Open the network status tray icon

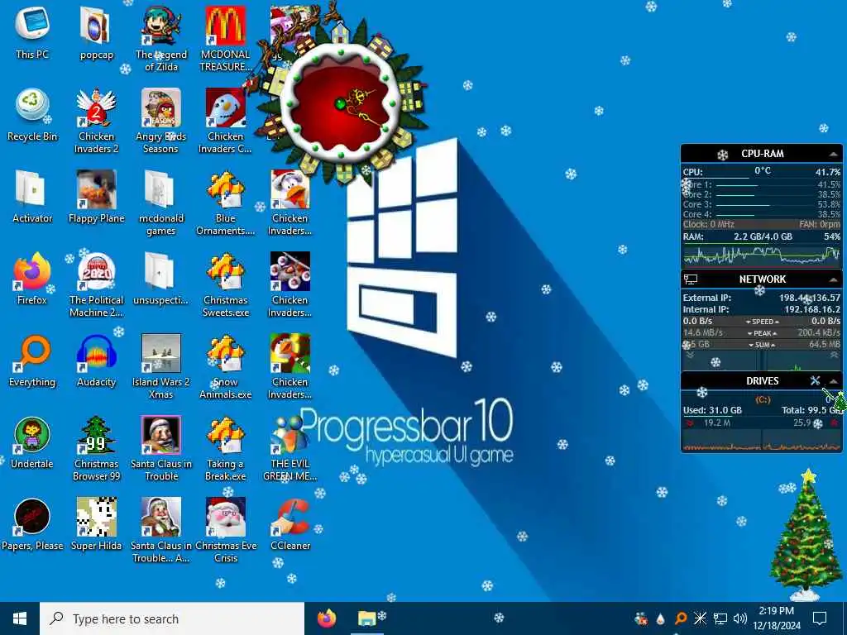[x=720, y=618]
